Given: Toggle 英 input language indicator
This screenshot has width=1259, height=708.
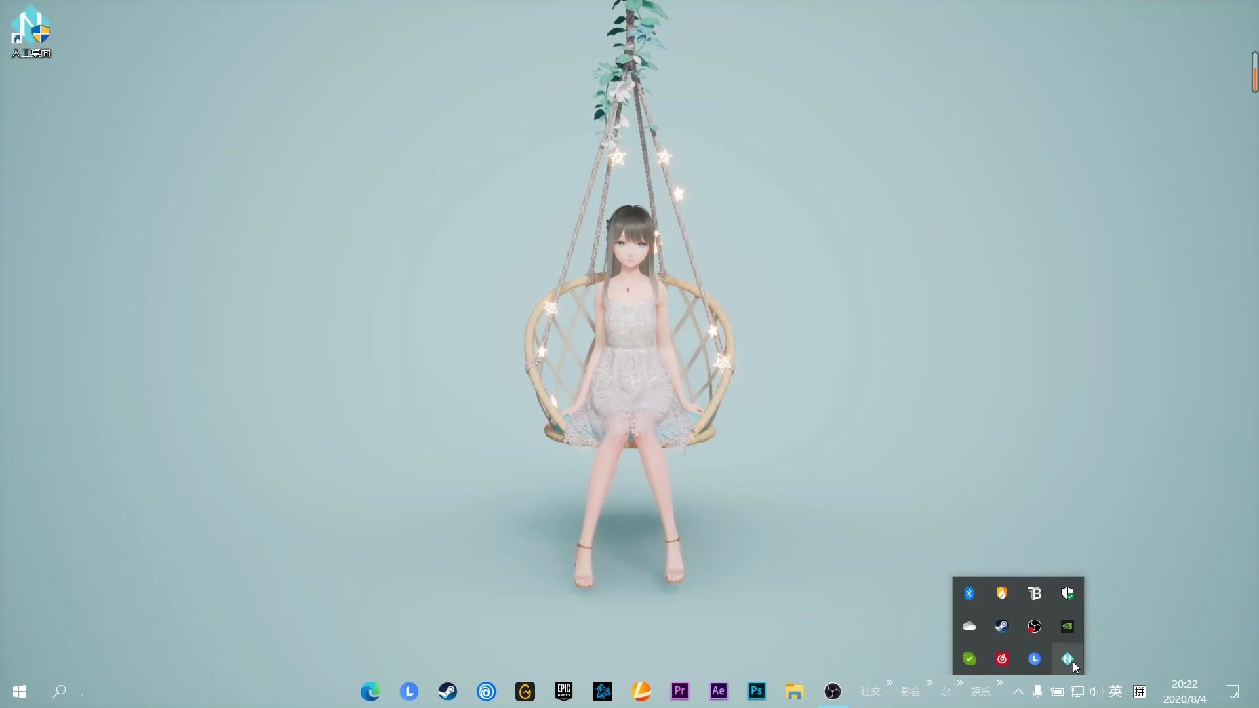Looking at the screenshot, I should click(x=1115, y=692).
